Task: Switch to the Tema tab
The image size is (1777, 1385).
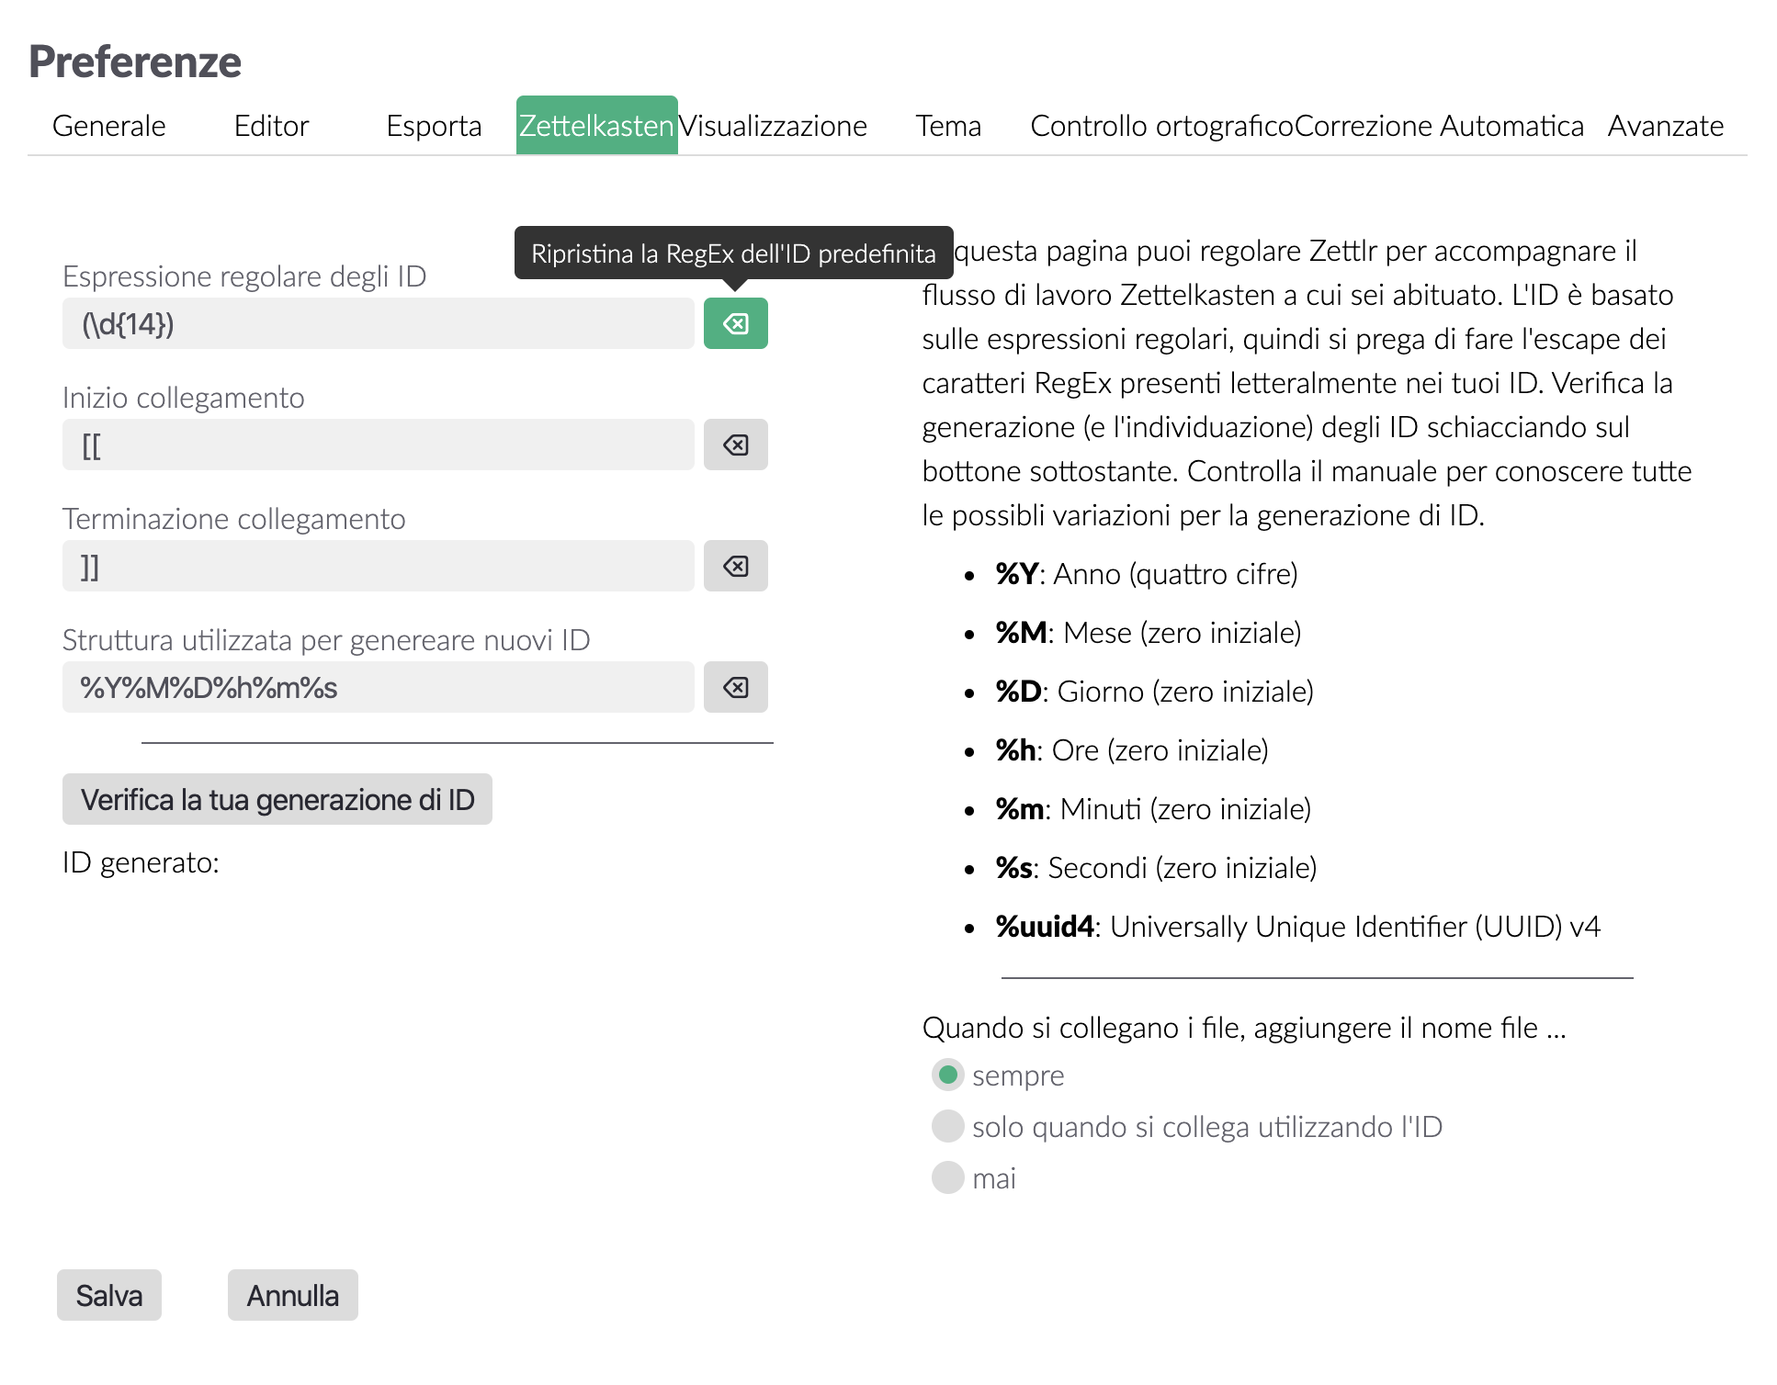Action: coord(949,126)
